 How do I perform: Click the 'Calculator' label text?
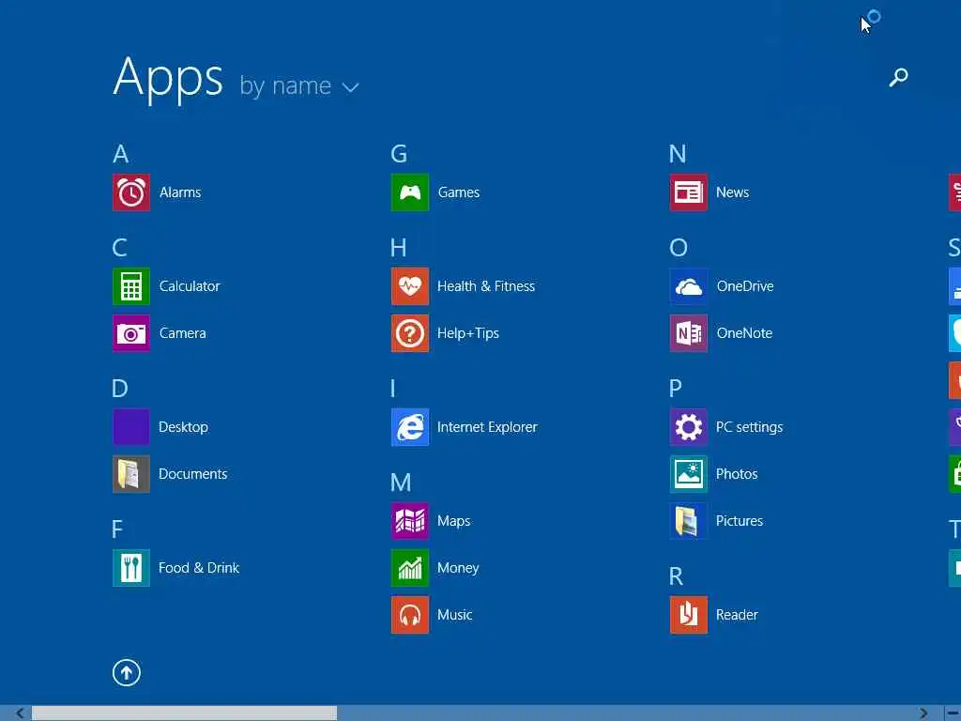click(190, 286)
